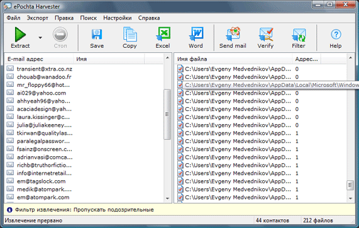
Task: Start extraction with the Extract button
Action: (20, 38)
